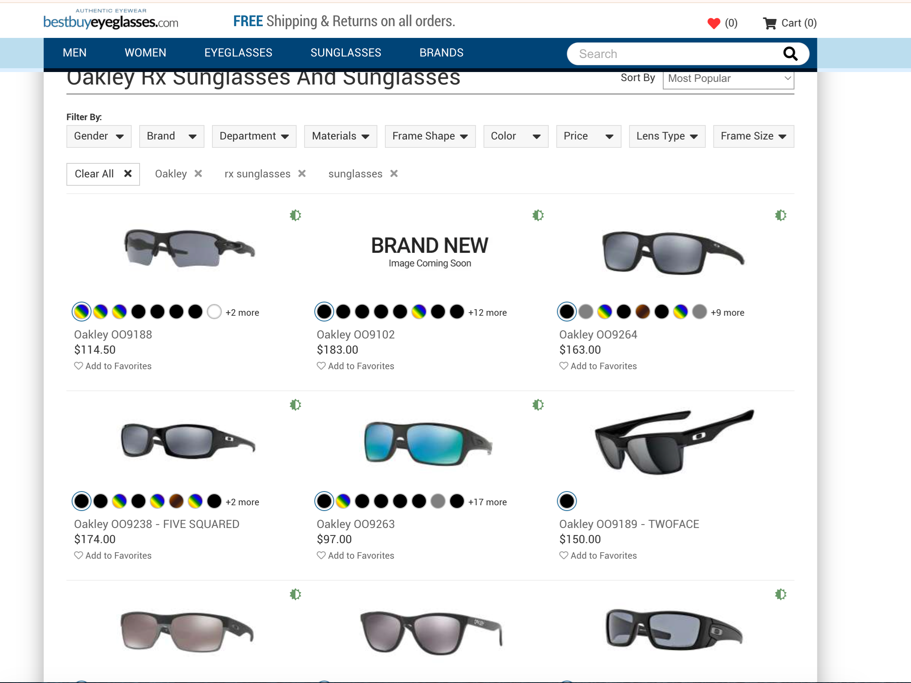
Task: Select SUNGLASSES in the navigation bar
Action: click(x=346, y=53)
